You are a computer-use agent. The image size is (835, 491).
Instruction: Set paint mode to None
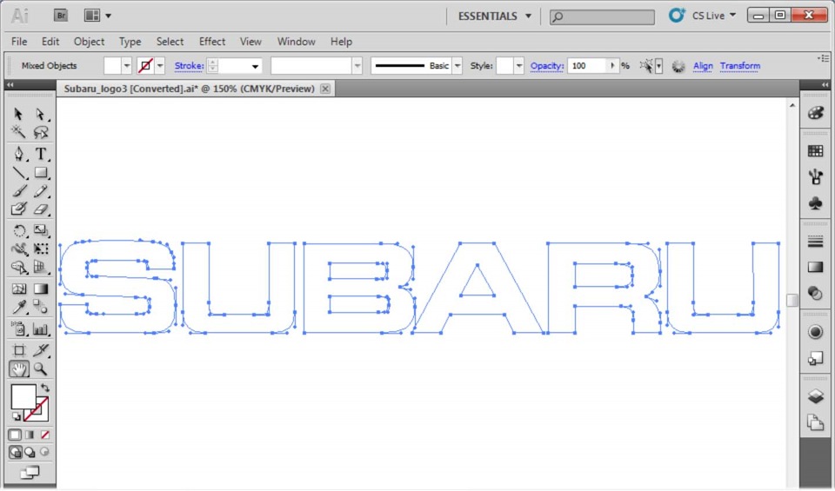tap(44, 435)
